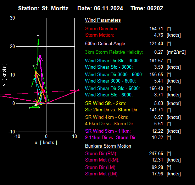The image size is (195, 185).
Task: Click the u [ knots ] axis label
Action: pos(46,143)
